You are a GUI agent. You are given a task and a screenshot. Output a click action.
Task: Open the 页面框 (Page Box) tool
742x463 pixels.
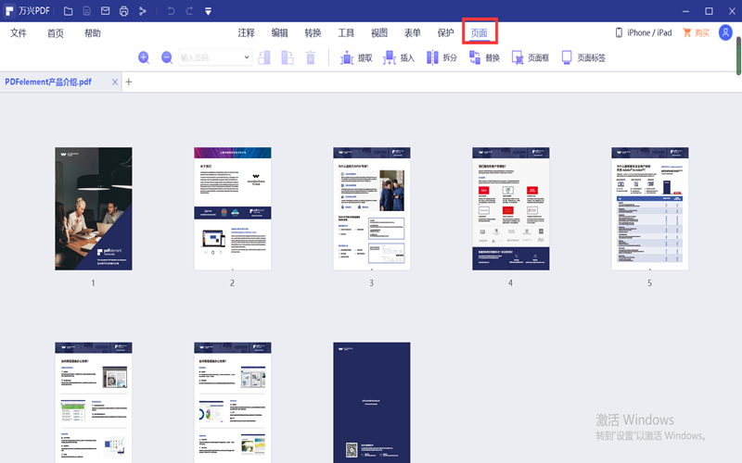pyautogui.click(x=530, y=57)
